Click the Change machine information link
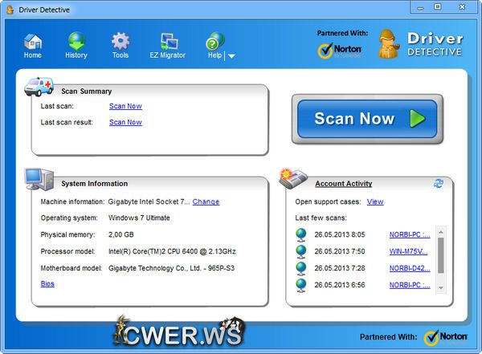482x354 pixels. (206, 201)
